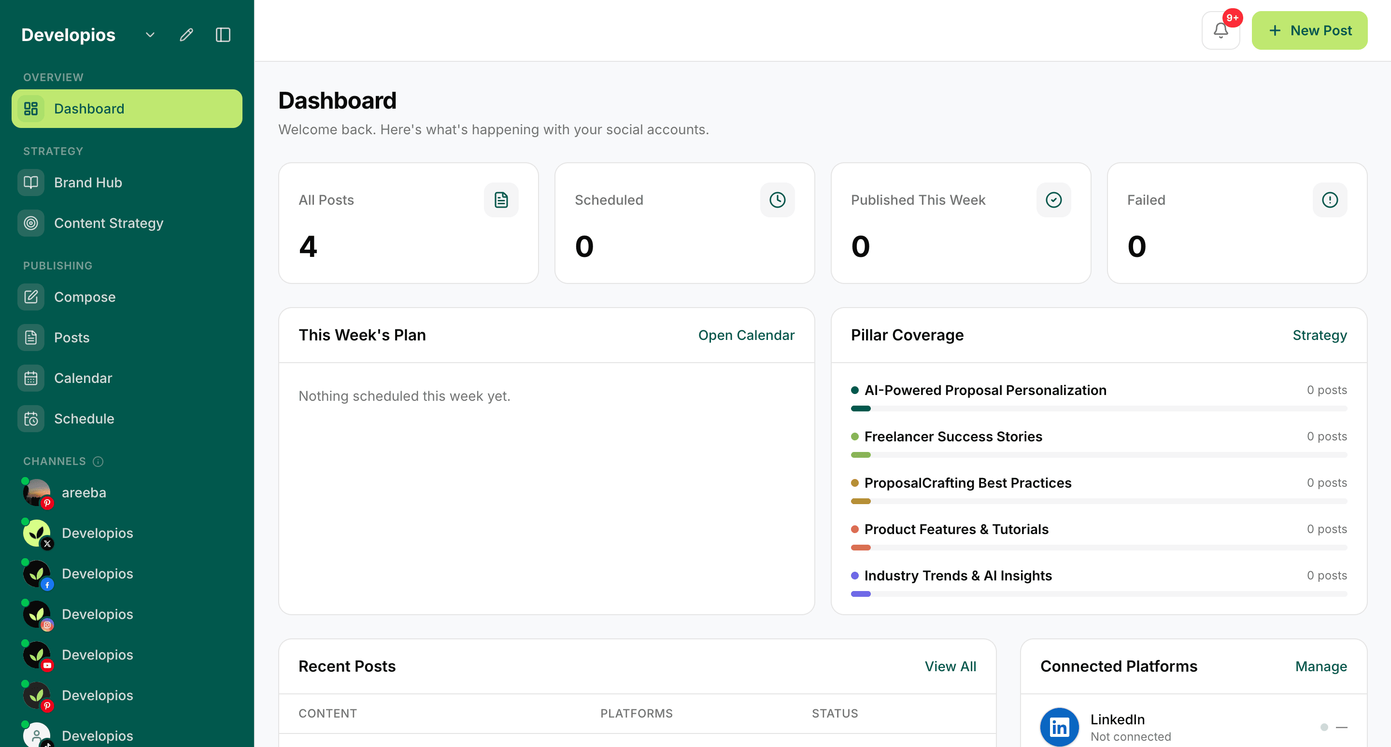Image resolution: width=1391 pixels, height=747 pixels.
Task: Open the Strategy link in Pillar Coverage
Action: point(1319,335)
